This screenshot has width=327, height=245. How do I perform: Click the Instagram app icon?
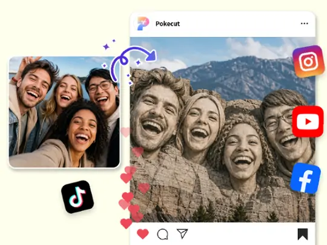point(308,61)
